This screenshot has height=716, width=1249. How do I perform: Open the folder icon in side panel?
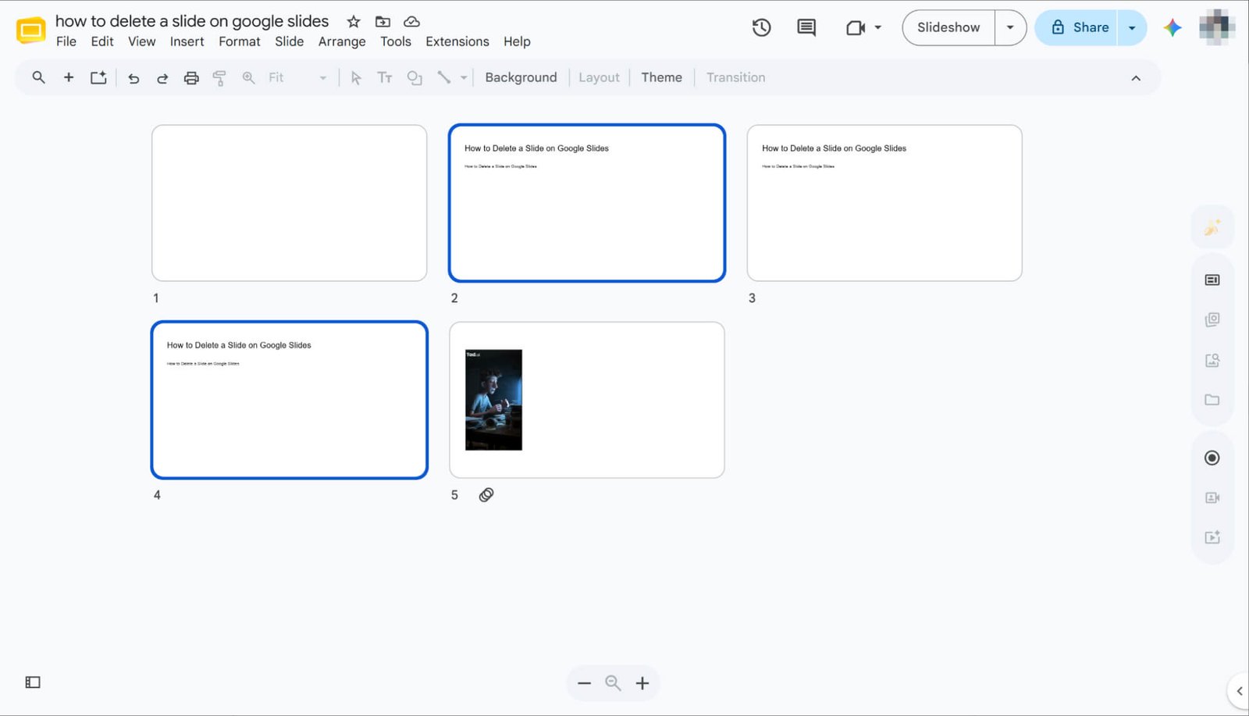pyautogui.click(x=1212, y=400)
